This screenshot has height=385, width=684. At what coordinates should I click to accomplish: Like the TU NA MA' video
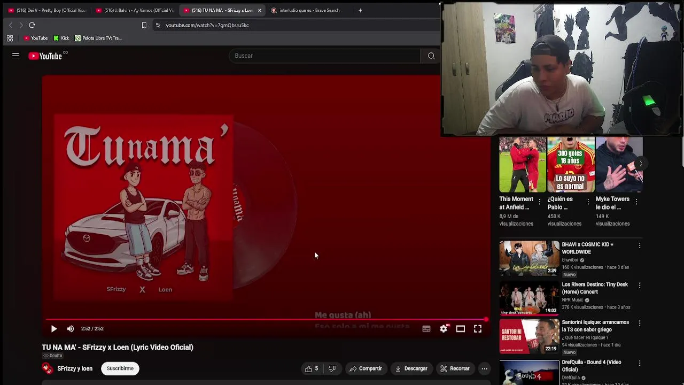pos(312,368)
